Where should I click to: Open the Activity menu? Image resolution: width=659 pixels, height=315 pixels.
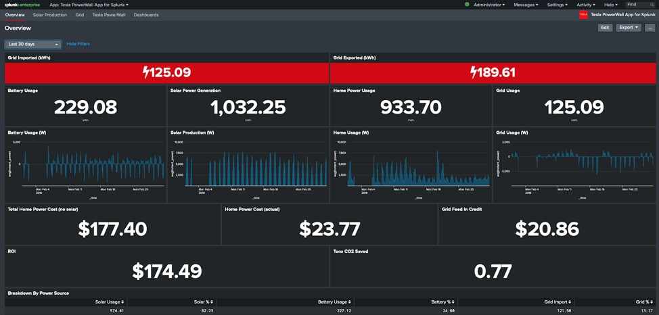click(x=586, y=5)
